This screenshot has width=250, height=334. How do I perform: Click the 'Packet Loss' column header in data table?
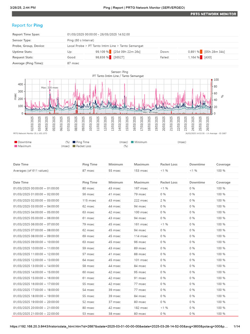[x=169, y=183]
